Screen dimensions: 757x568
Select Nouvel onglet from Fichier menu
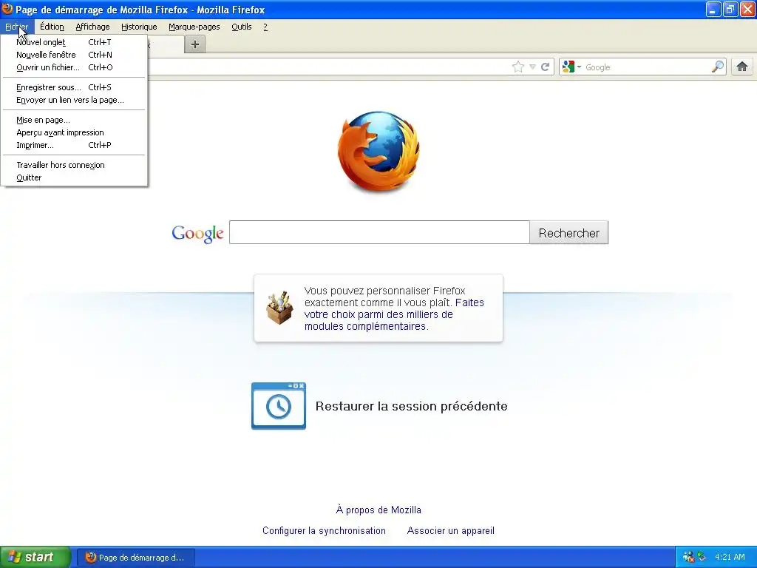tap(75, 42)
